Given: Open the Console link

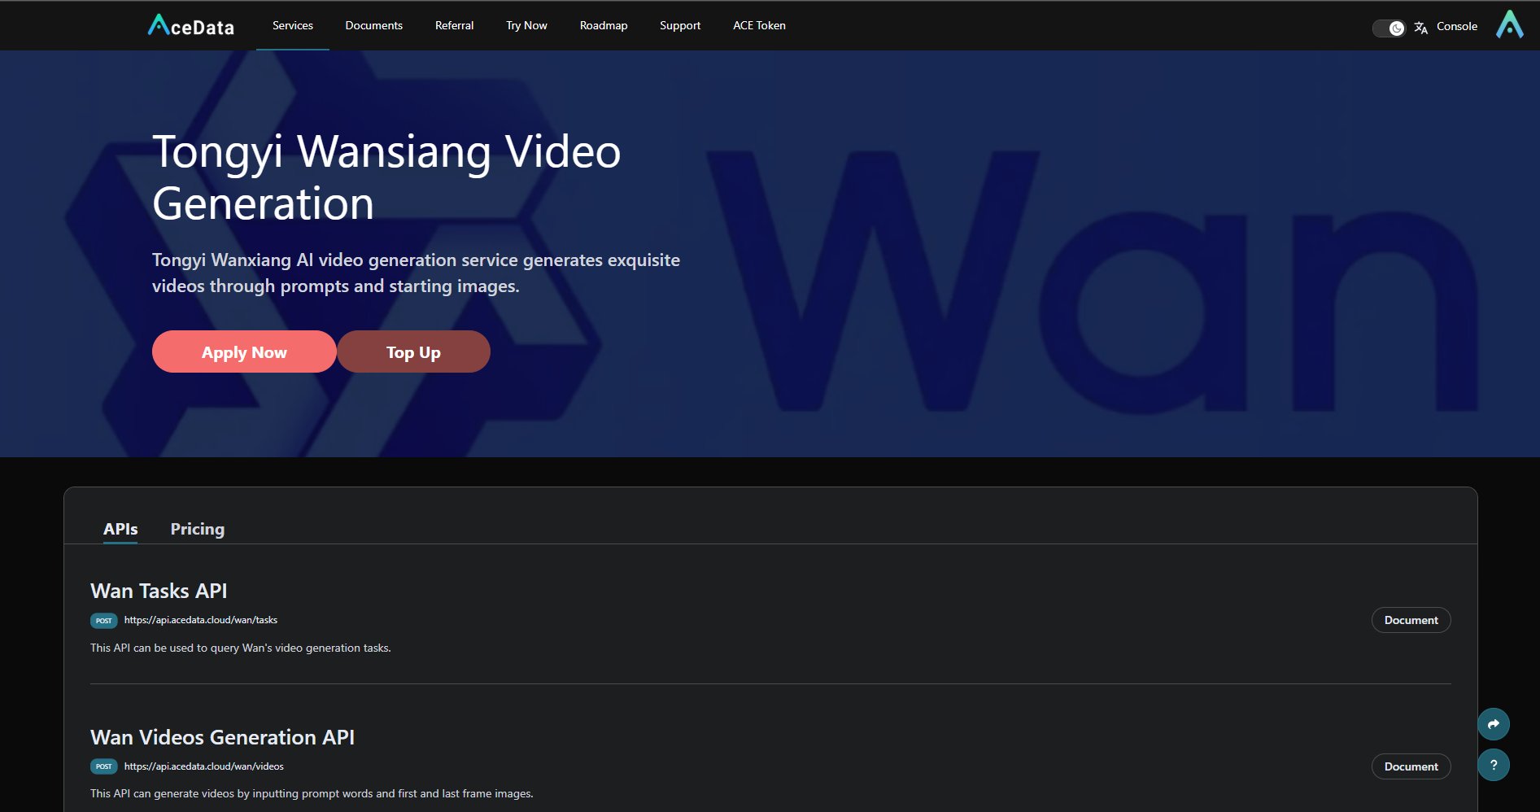Looking at the screenshot, I should [x=1457, y=26].
